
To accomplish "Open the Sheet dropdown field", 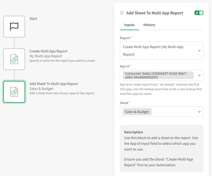I will click(162, 112).
